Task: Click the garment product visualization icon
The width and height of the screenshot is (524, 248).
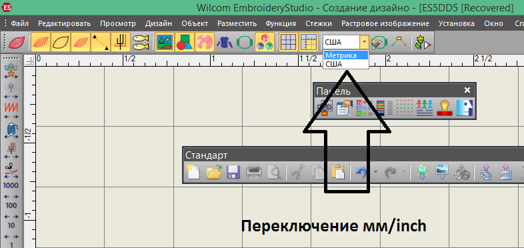Action: (x=225, y=42)
